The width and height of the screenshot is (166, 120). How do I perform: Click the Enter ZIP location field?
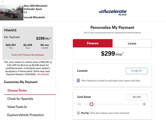click(137, 71)
